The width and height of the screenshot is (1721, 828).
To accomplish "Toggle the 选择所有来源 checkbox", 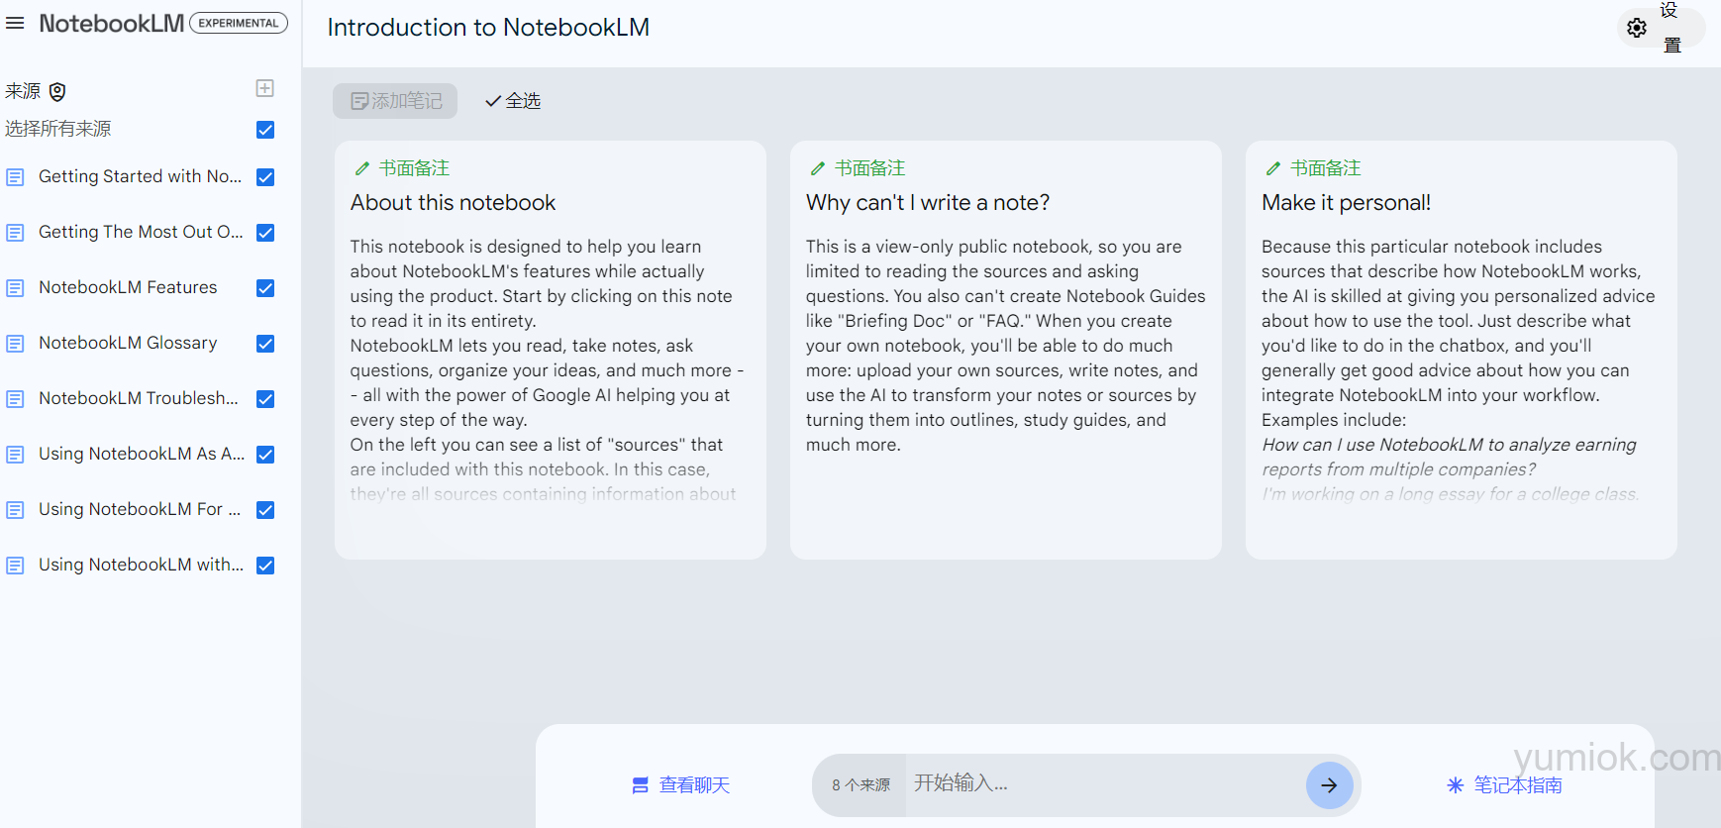I will click(x=265, y=130).
